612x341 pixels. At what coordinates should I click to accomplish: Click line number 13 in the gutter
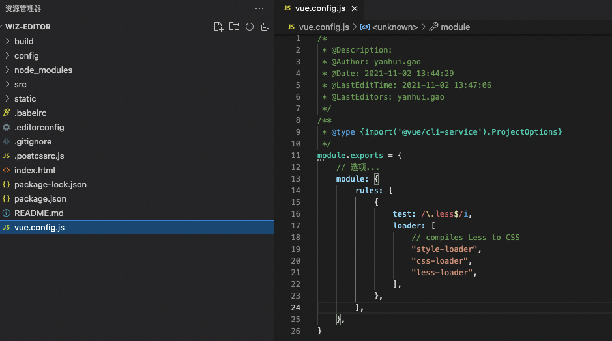tap(295, 179)
